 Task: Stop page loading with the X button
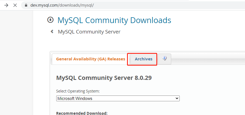coord(15,5)
